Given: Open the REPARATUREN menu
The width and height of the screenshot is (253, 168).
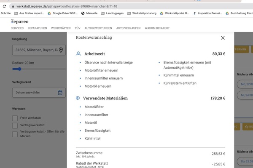Looking at the screenshot, I should click(37, 28).
